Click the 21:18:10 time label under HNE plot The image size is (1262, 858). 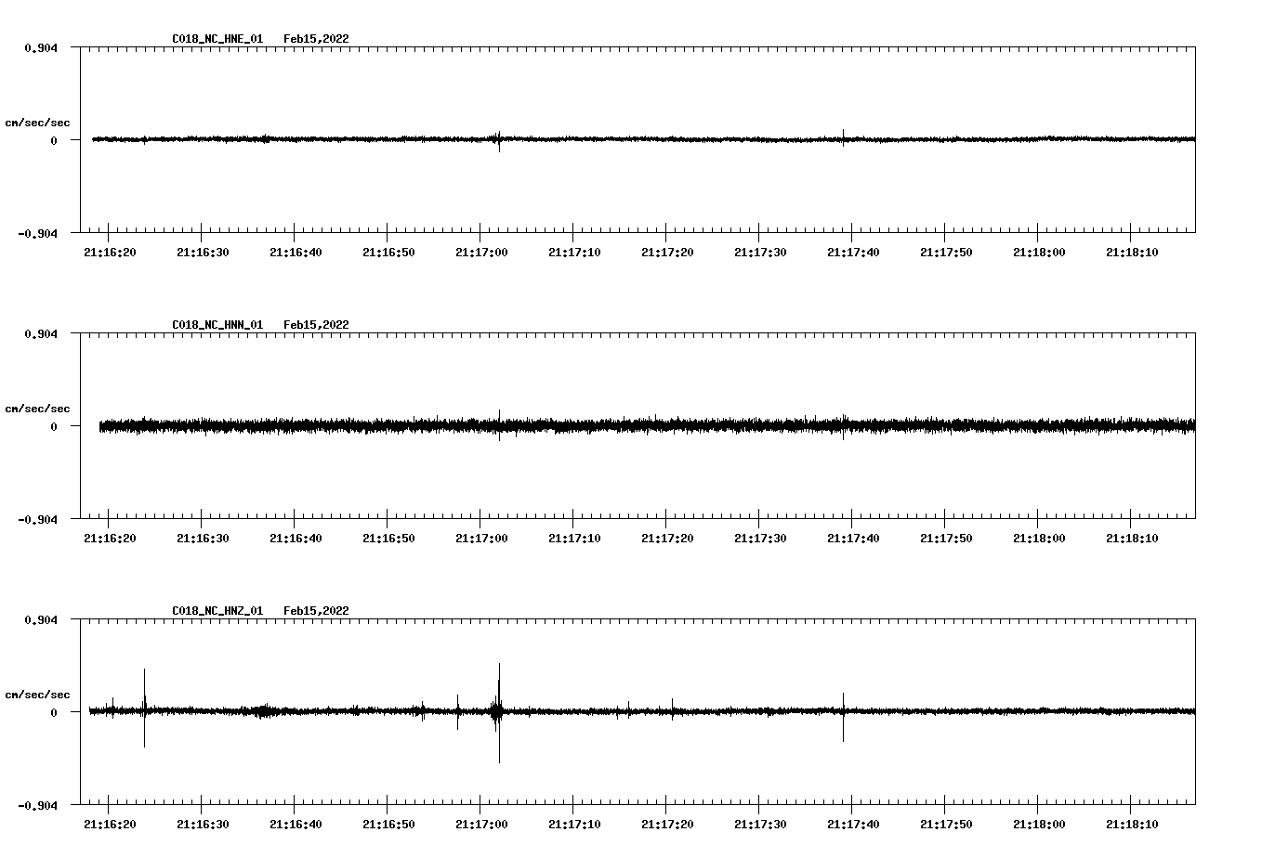(1132, 253)
